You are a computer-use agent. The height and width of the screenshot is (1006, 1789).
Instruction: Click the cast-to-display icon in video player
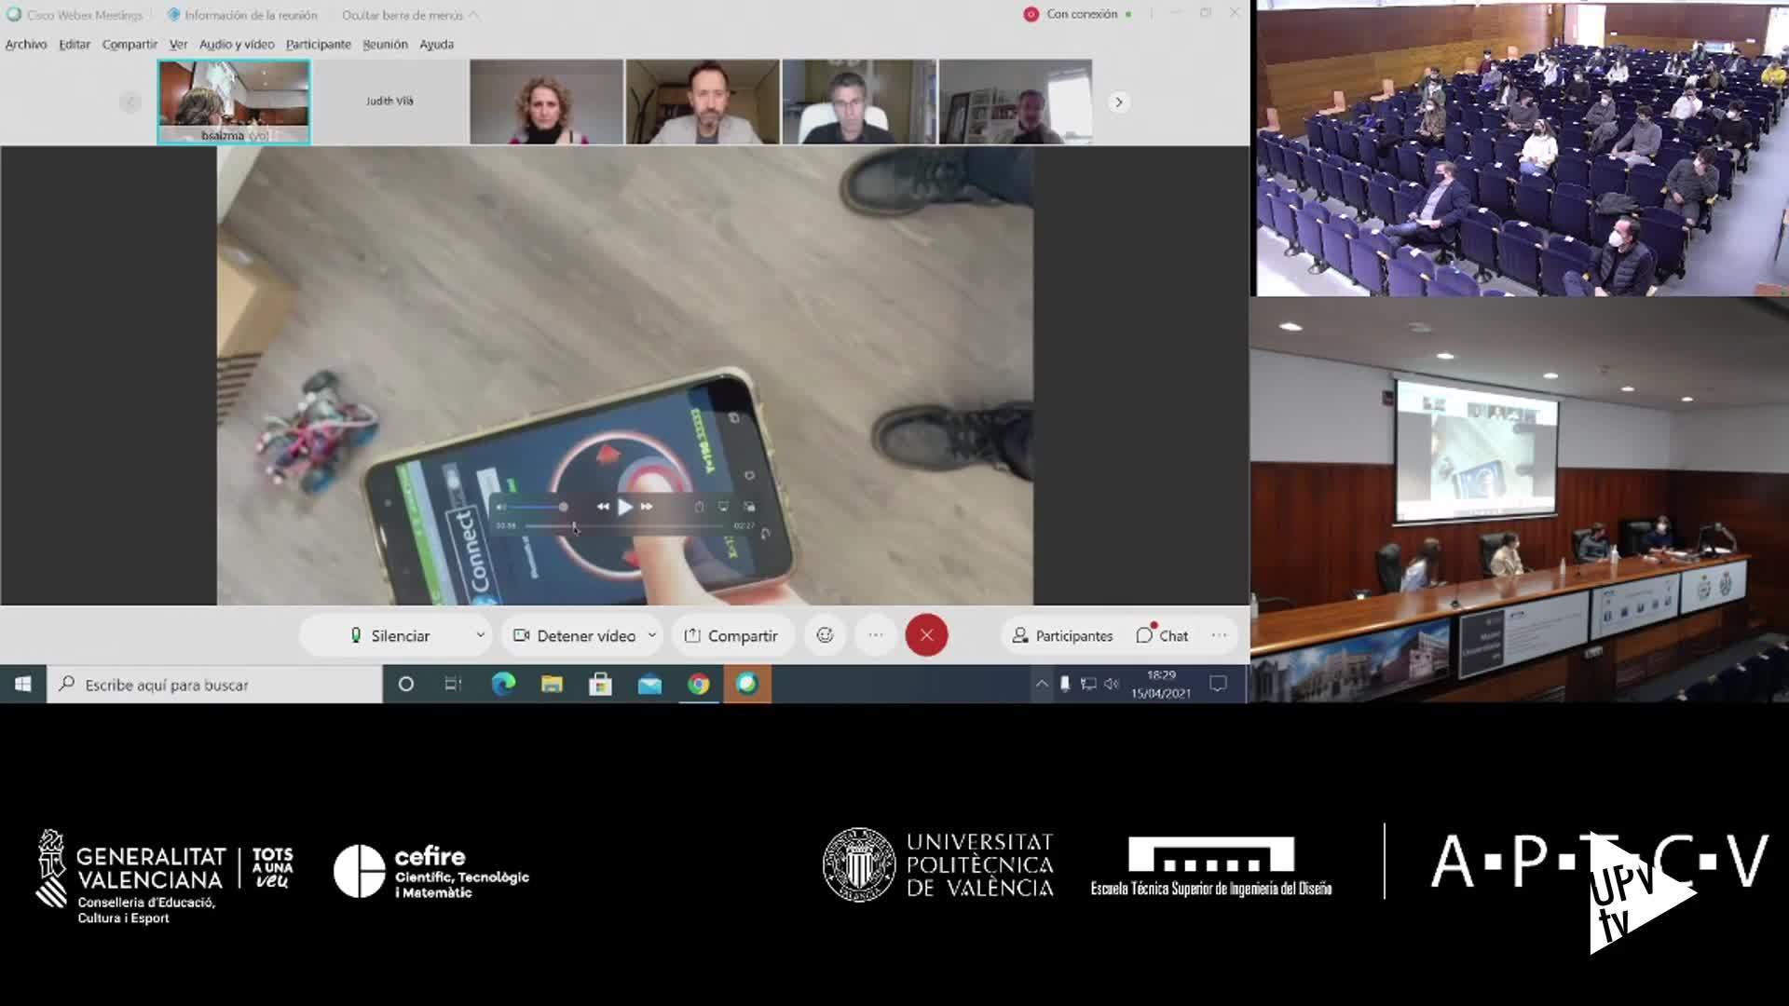click(723, 507)
